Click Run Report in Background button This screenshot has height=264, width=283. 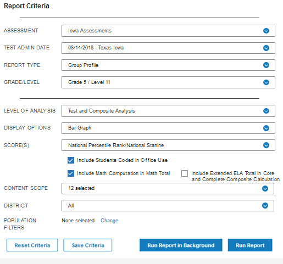click(181, 245)
